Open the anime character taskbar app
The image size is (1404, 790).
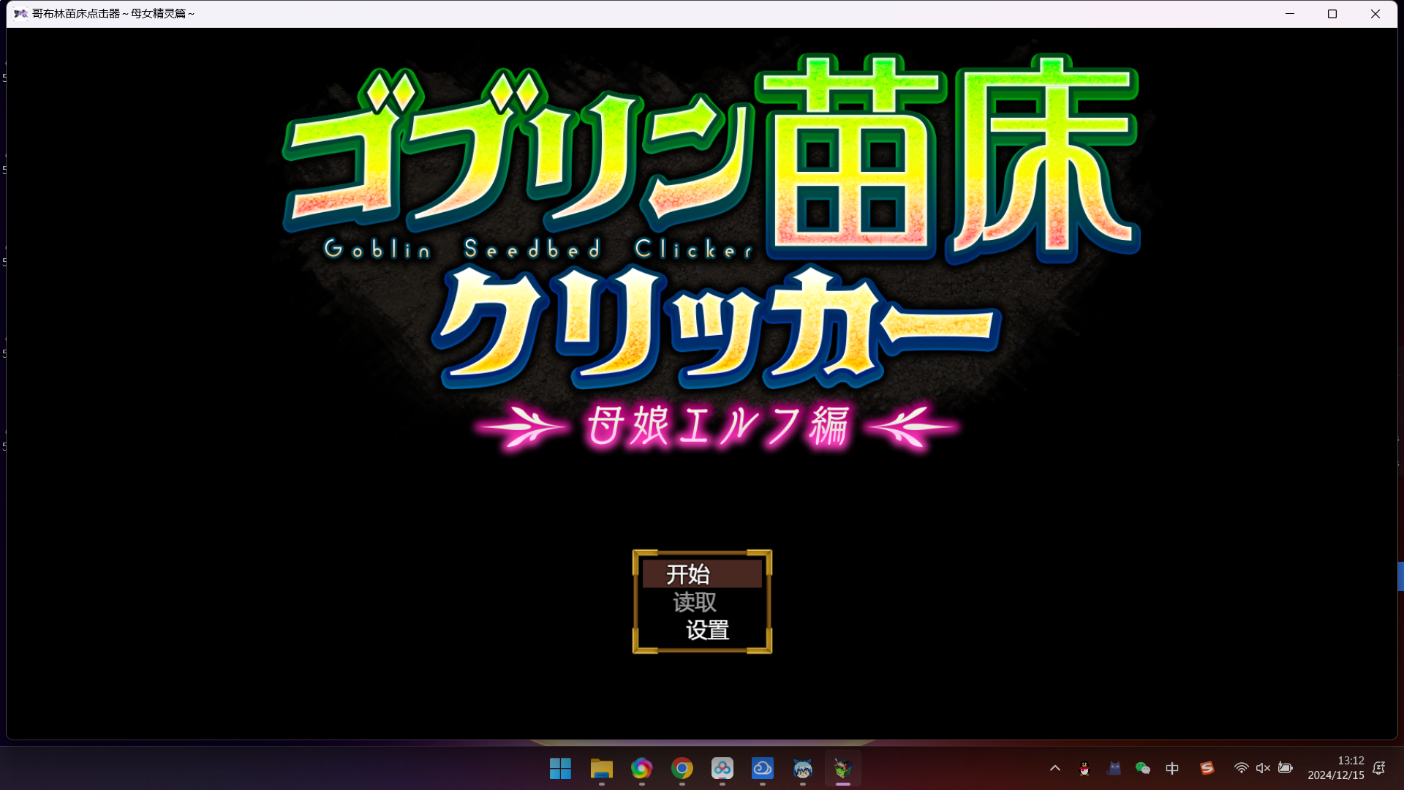[803, 769]
